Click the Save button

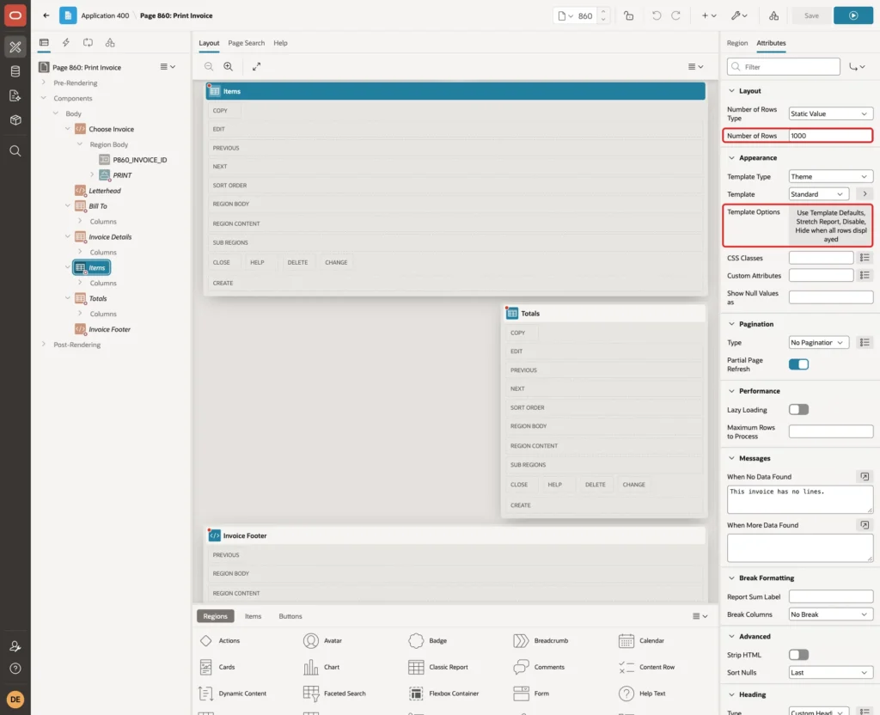[x=811, y=15]
